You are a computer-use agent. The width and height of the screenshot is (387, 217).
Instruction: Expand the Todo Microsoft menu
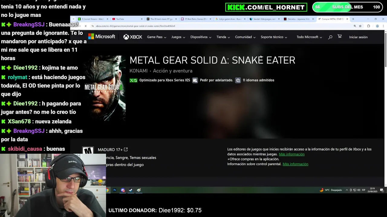[309, 37]
